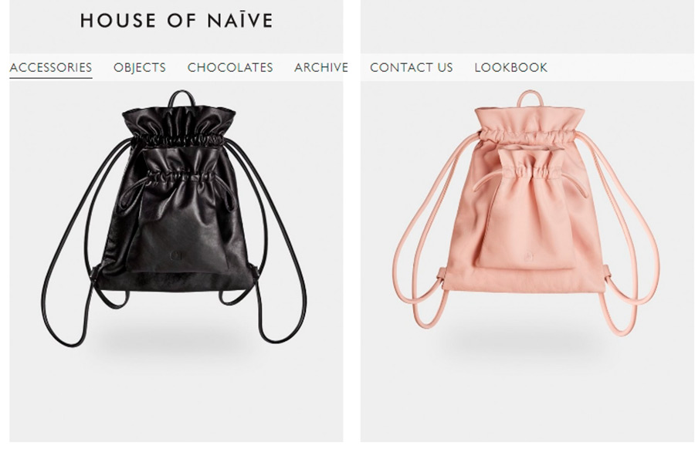Click the embossed logo on the black bag
The height and width of the screenshot is (449, 695).
176,256
